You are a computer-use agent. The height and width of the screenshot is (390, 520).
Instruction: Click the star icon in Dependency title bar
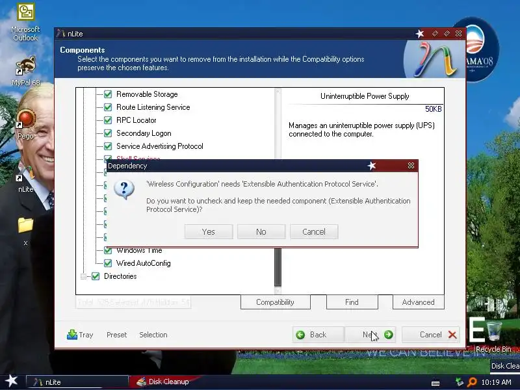371,166
